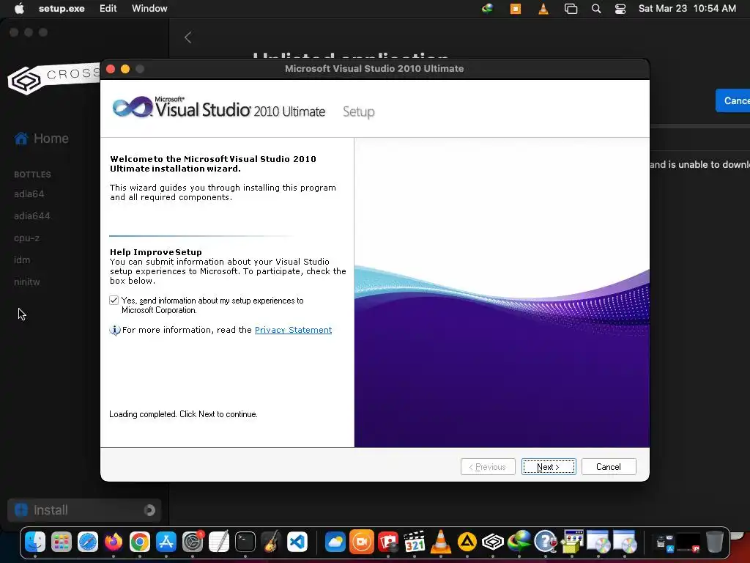Open the installer box dock icon

572,542
